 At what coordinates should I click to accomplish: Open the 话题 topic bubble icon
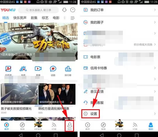pyautogui.click(x=53, y=69)
